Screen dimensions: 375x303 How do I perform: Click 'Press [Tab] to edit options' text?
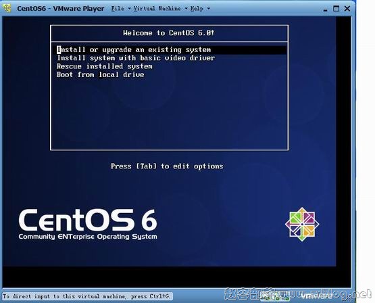[167, 166]
